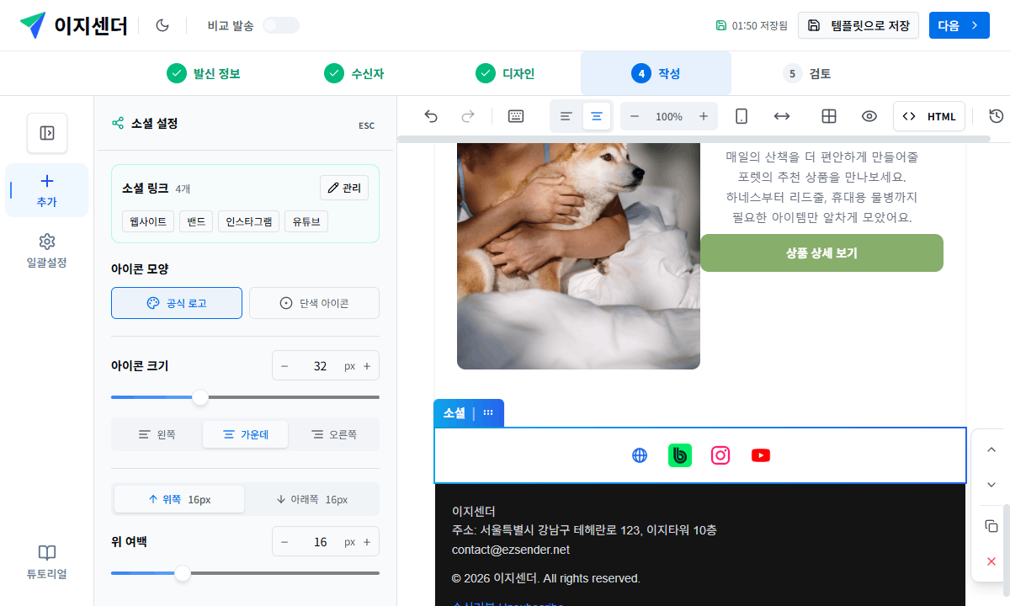Grab the 소셜 block drag handle dots
This screenshot has height=606, width=1010.
(x=488, y=412)
